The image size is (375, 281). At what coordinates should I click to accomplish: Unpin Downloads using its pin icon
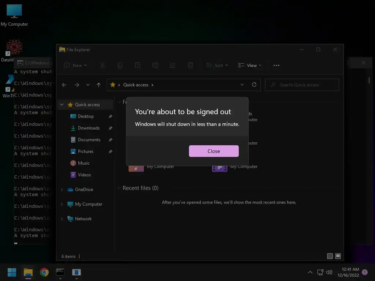click(x=110, y=128)
